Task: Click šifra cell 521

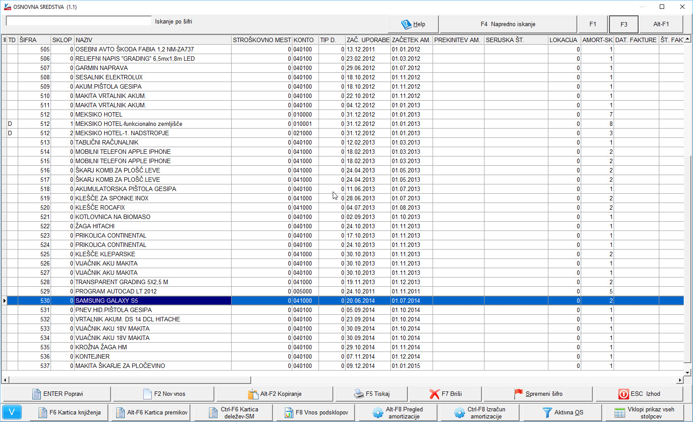Action: [x=35, y=217]
